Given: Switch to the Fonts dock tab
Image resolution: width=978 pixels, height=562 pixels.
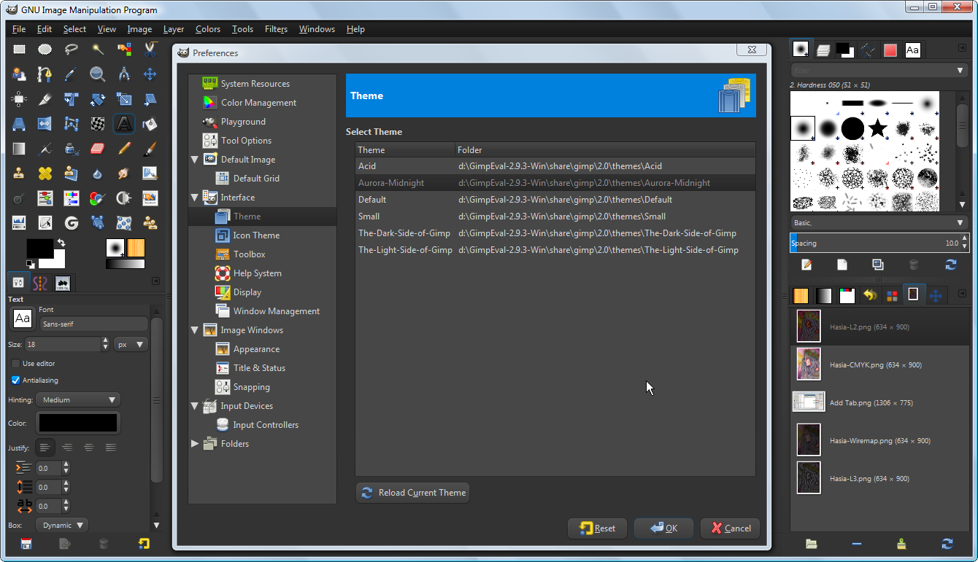Looking at the screenshot, I should click(912, 50).
